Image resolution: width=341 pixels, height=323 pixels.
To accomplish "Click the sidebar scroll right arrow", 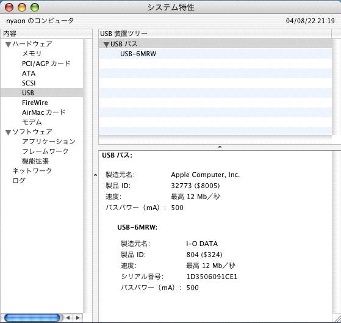I will click(x=77, y=318).
